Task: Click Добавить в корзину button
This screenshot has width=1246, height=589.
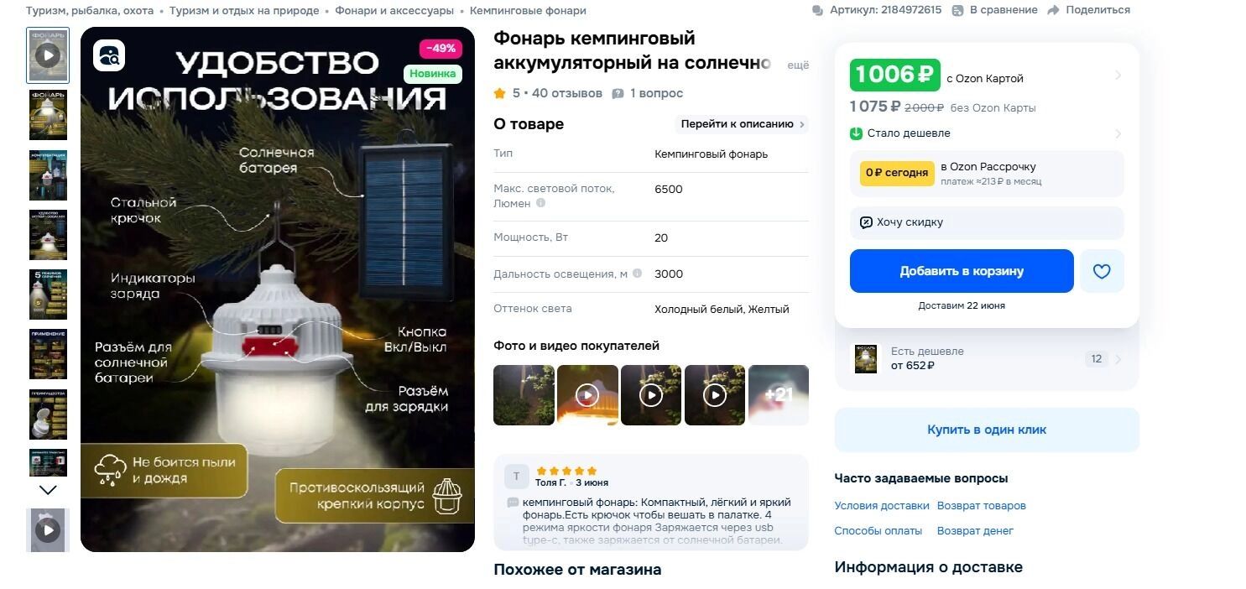Action: 962,271
